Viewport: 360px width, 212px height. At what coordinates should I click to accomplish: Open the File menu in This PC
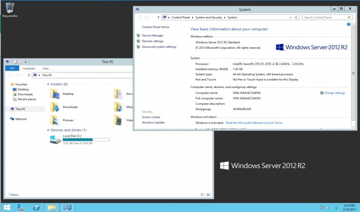point(11,68)
